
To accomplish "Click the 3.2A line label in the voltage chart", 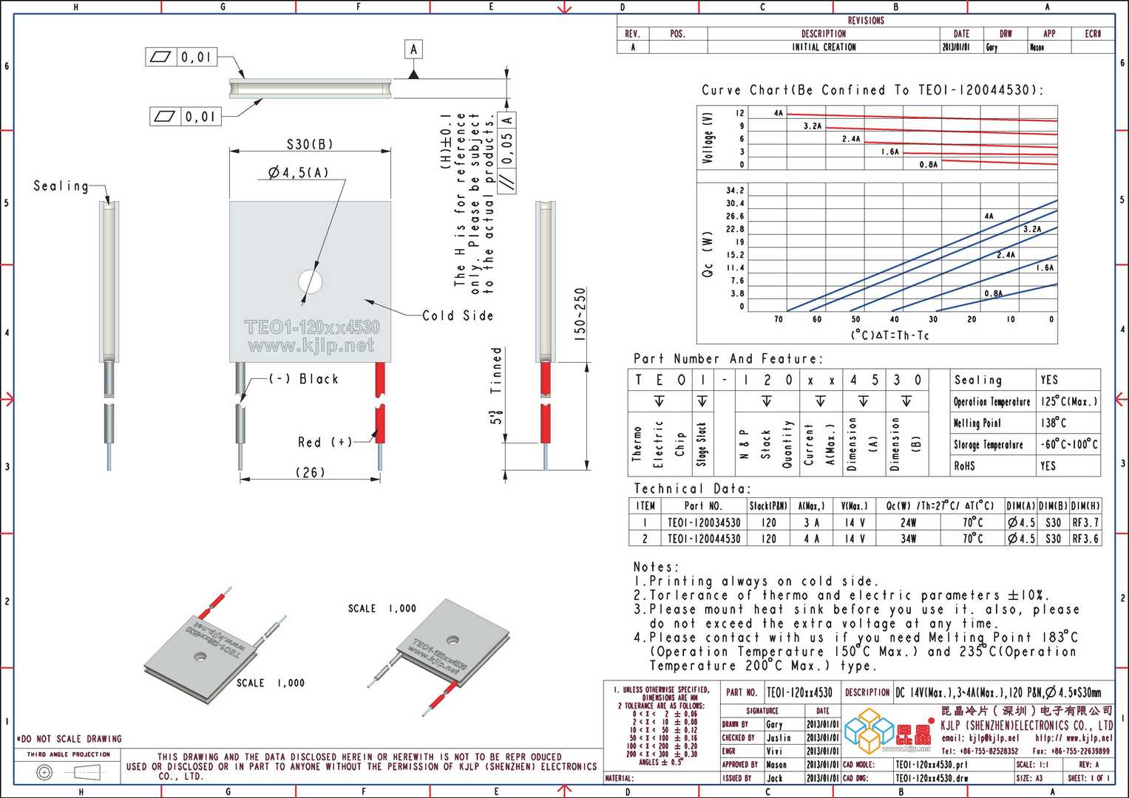I will pyautogui.click(x=813, y=126).
